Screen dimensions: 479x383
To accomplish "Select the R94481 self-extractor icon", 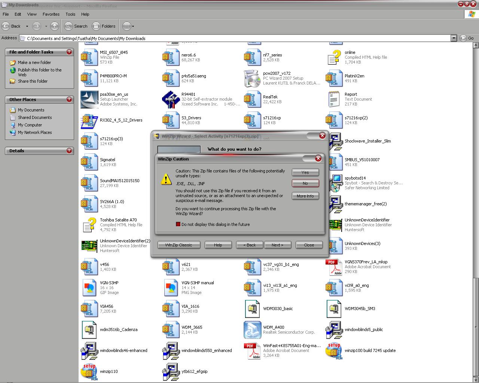I will (x=171, y=99).
